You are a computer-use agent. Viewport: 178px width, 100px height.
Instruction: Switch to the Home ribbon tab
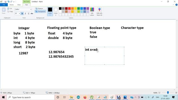click(12, 5)
